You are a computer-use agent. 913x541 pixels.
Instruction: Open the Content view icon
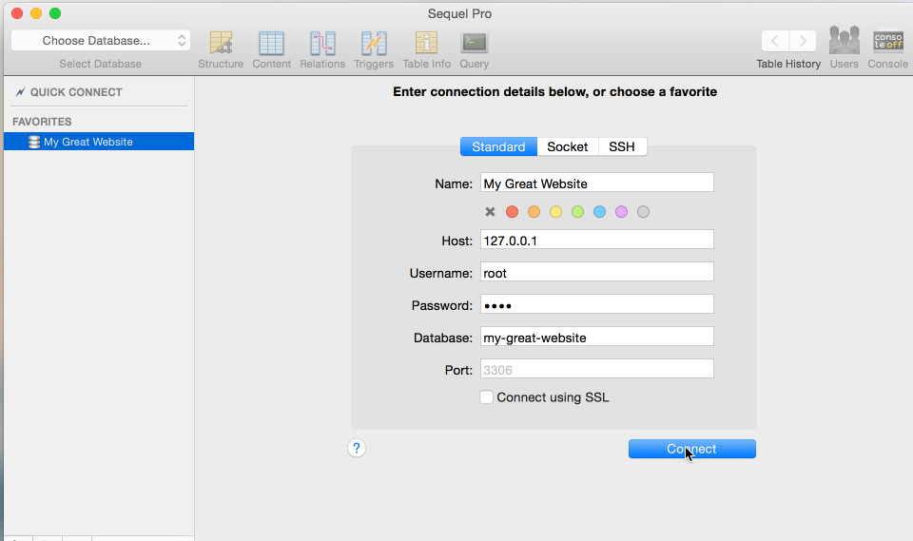(271, 43)
